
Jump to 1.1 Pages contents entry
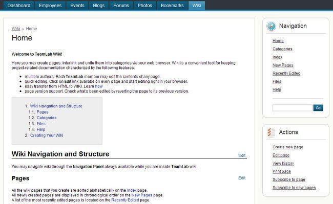pos(43,112)
